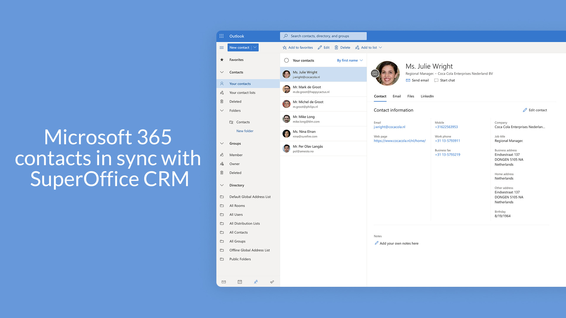Click the pencil icon beside notes
The image size is (566, 318).
[x=376, y=243]
